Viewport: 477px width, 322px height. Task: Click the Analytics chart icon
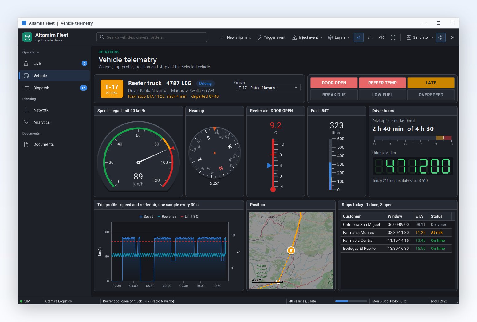(26, 122)
